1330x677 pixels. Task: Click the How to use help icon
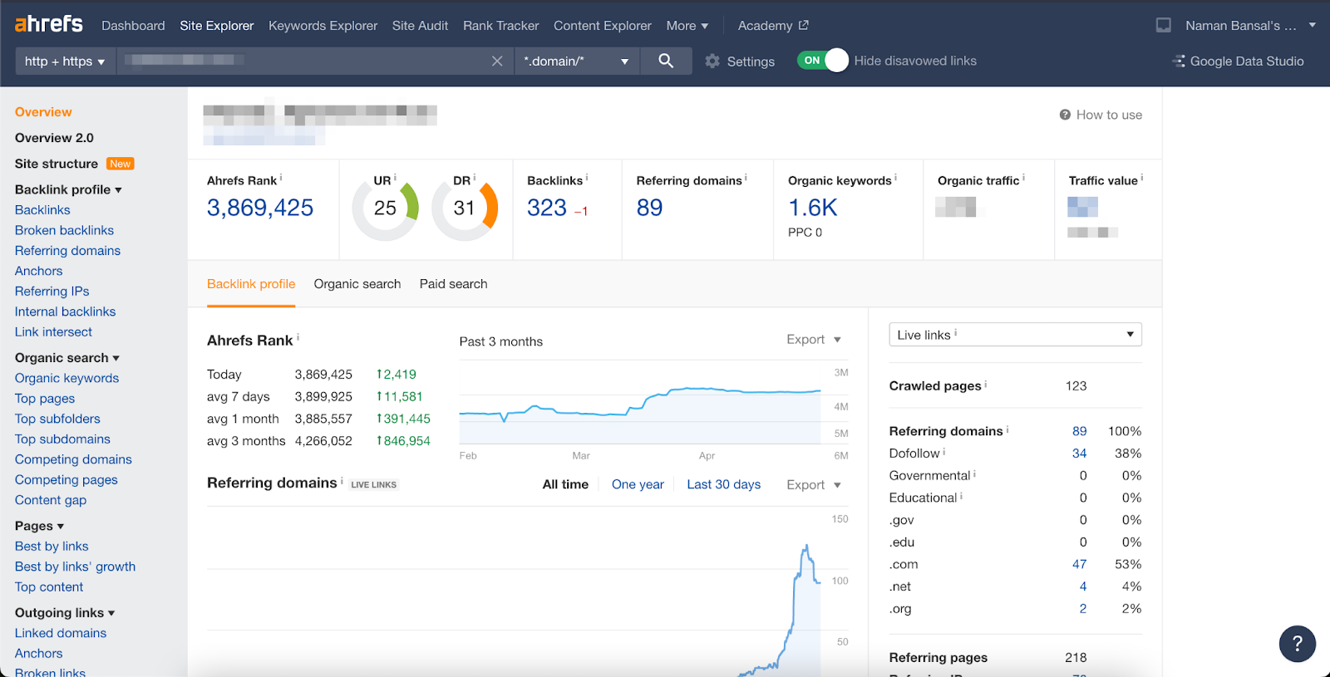click(x=1065, y=115)
